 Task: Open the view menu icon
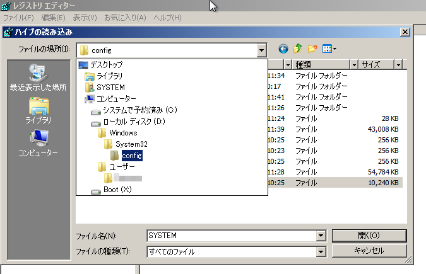[x=329, y=49]
